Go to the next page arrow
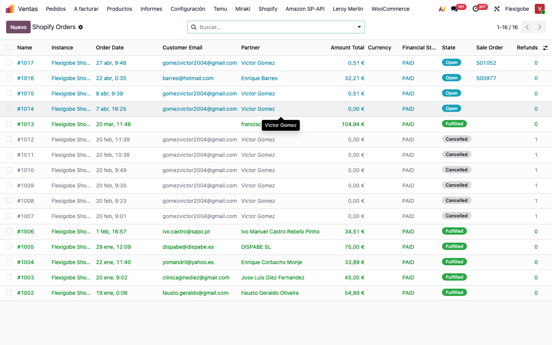Screen dimensions: 552x345 pyautogui.click(x=540, y=27)
